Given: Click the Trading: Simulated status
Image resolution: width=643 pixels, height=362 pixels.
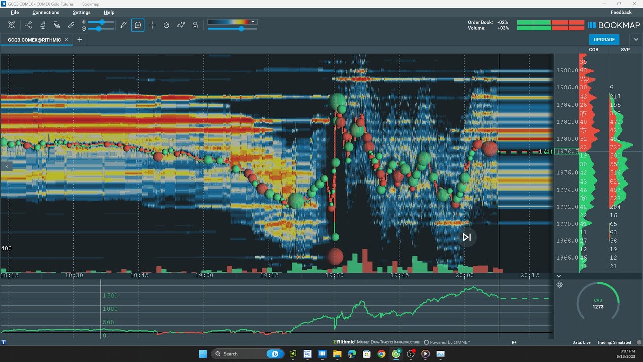Looking at the screenshot, I should click(x=614, y=342).
